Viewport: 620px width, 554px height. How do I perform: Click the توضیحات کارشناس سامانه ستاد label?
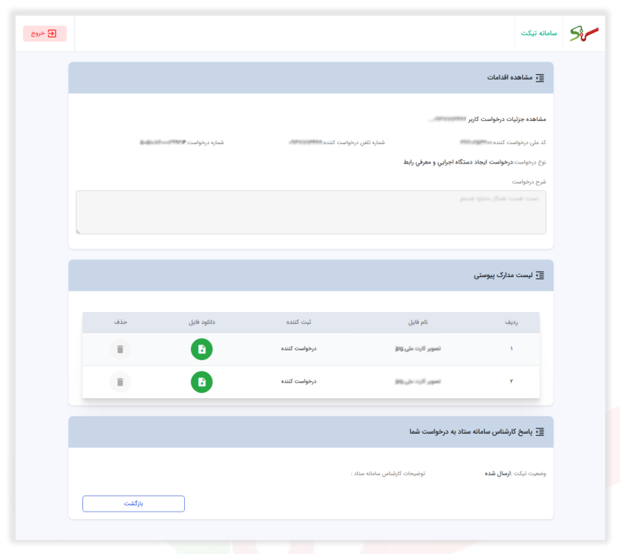click(x=388, y=473)
